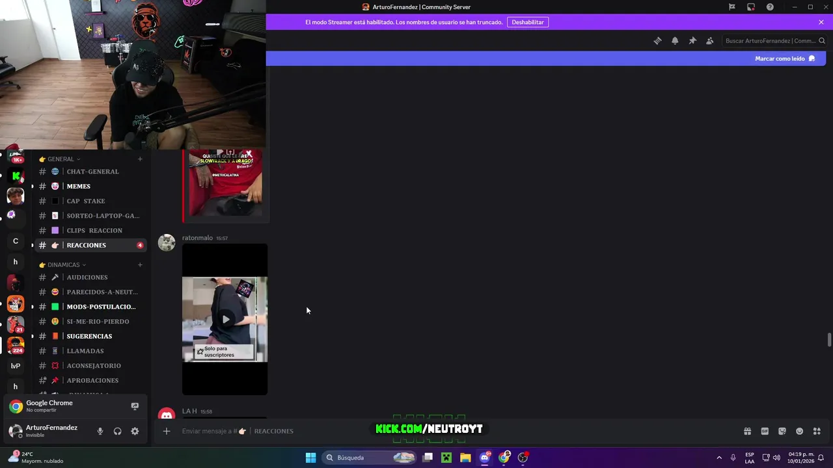The width and height of the screenshot is (833, 468).
Task: Click ratonmalo username
Action: 197,238
